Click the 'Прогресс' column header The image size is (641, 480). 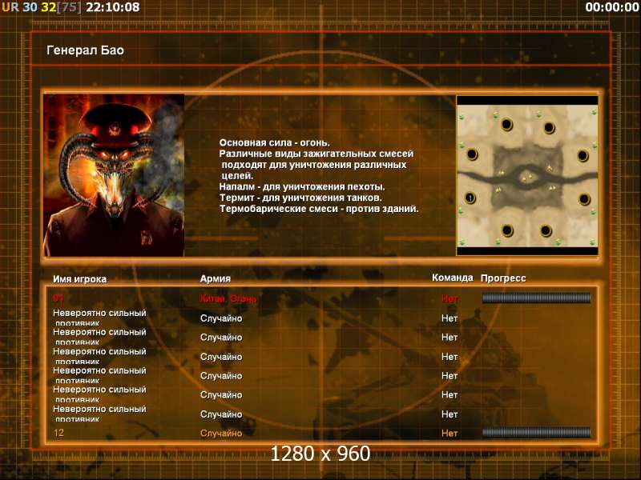[503, 278]
